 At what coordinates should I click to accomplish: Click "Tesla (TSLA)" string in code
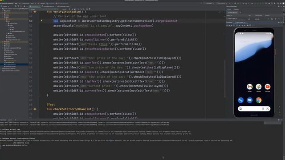coord(99,44)
